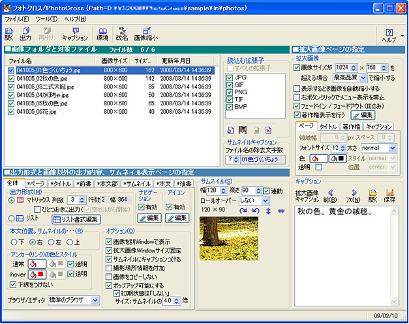Toggle フェードイン/フェードアウト checkbox
This screenshot has width=409, height=324.
point(297,105)
